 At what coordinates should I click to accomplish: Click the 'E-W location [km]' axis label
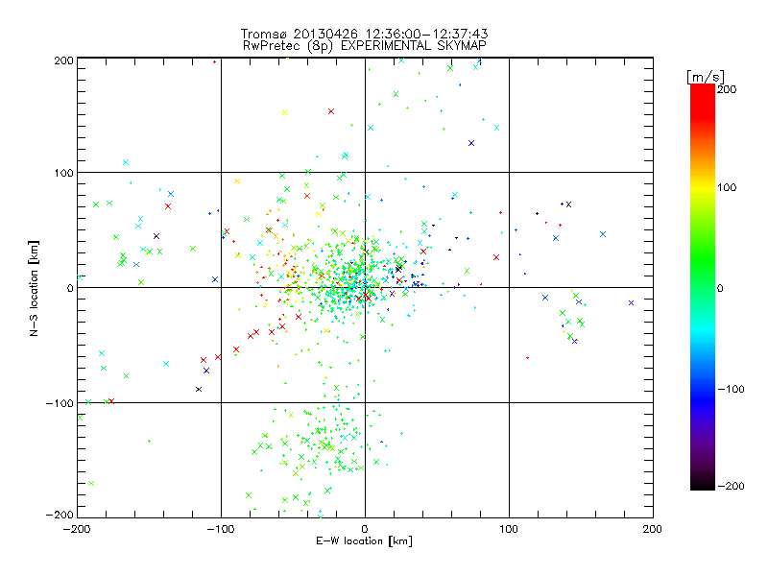[364, 541]
